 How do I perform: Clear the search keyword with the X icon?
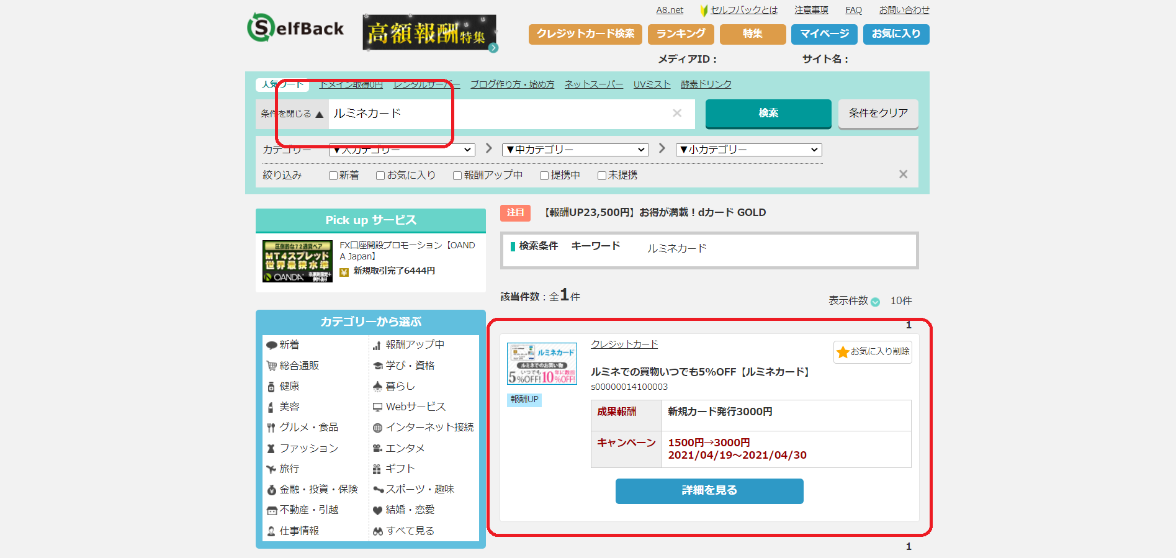pyautogui.click(x=677, y=113)
